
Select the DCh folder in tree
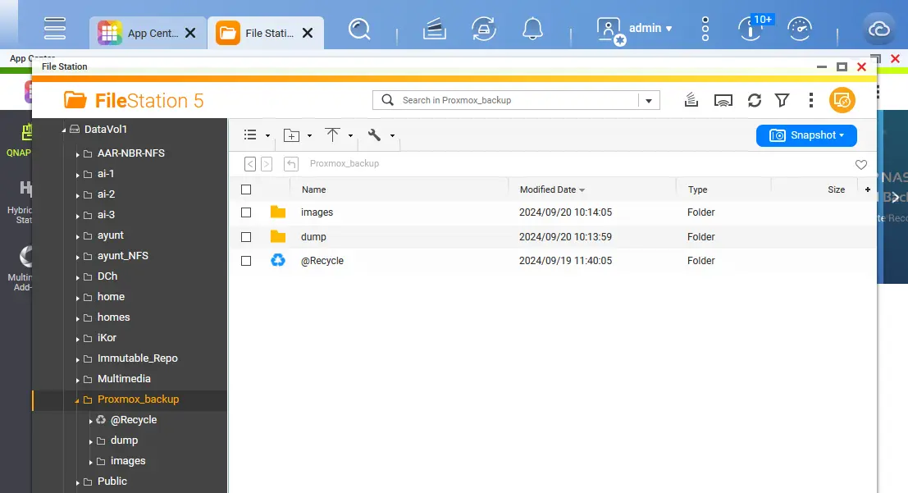click(107, 276)
